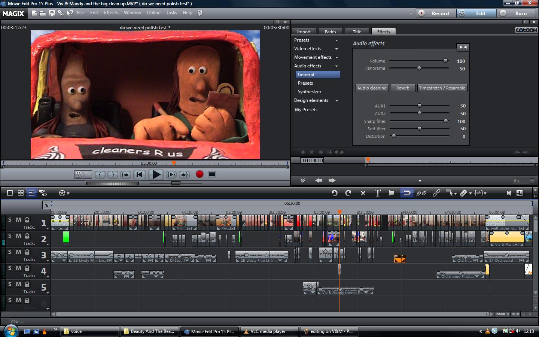
Task: Undo the last action in timeline toolbar
Action: (335, 193)
